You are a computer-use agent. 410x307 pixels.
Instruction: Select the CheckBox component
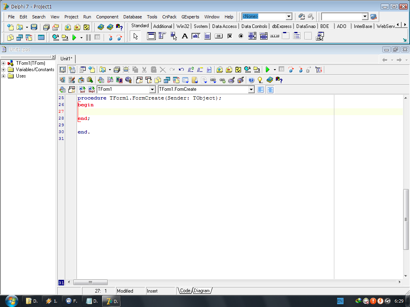[229, 36]
